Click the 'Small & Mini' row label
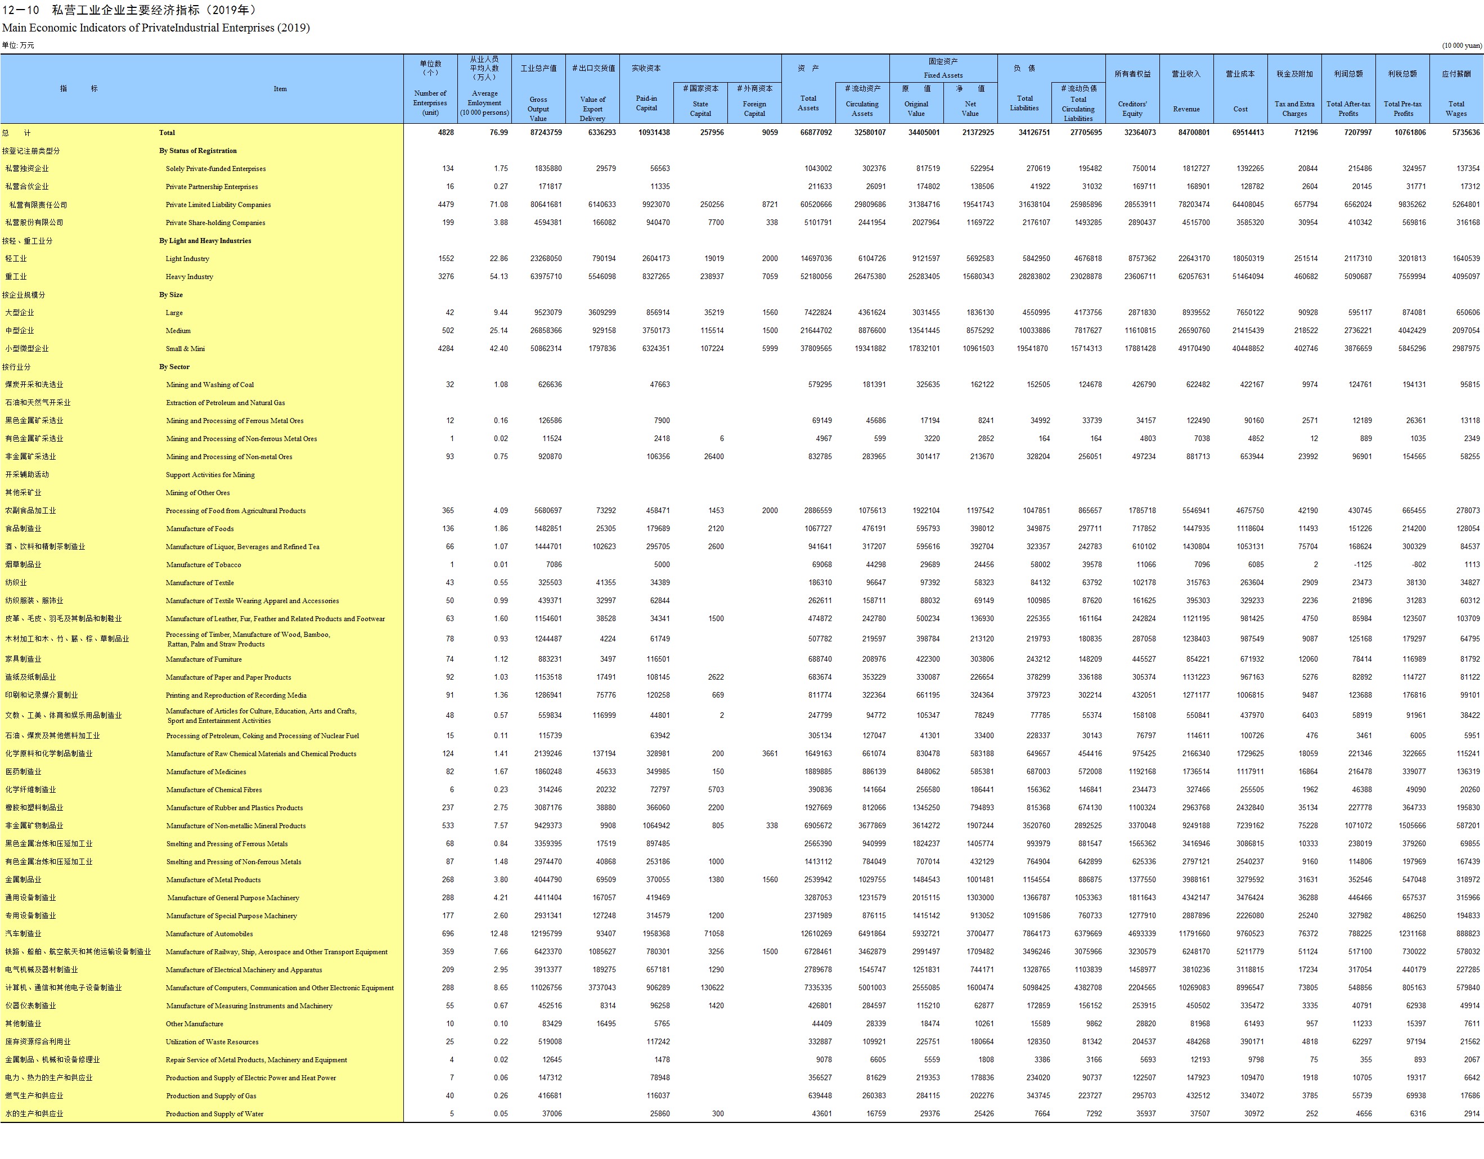Image resolution: width=1484 pixels, height=1159 pixels. [x=186, y=349]
